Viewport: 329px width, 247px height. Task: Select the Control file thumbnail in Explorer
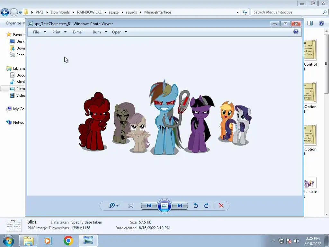click(310, 50)
